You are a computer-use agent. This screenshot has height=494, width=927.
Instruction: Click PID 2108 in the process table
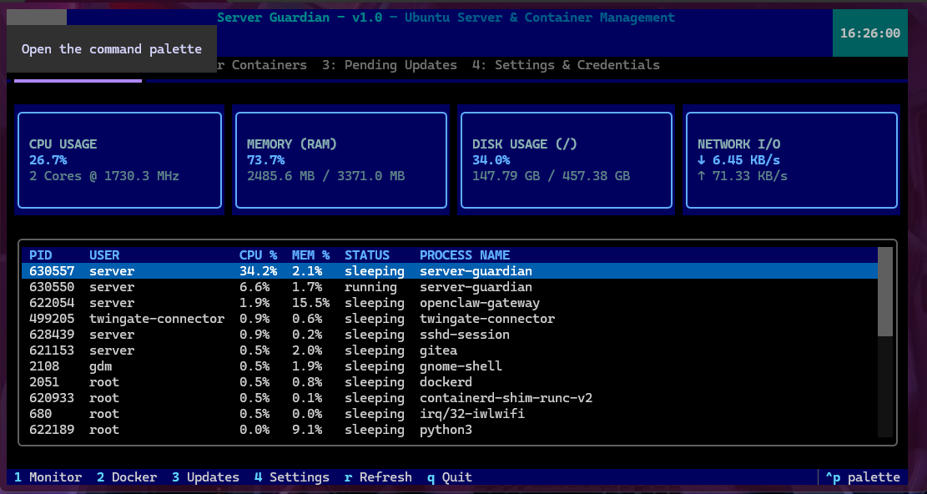pyautogui.click(x=44, y=366)
